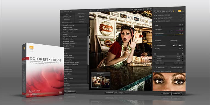Add a minus control point
The width and height of the screenshot is (210, 105).
point(180,45)
